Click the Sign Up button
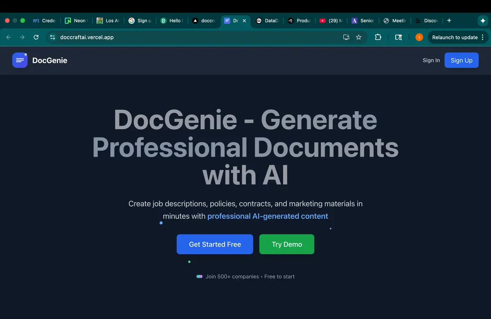The height and width of the screenshot is (319, 491). (x=462, y=60)
